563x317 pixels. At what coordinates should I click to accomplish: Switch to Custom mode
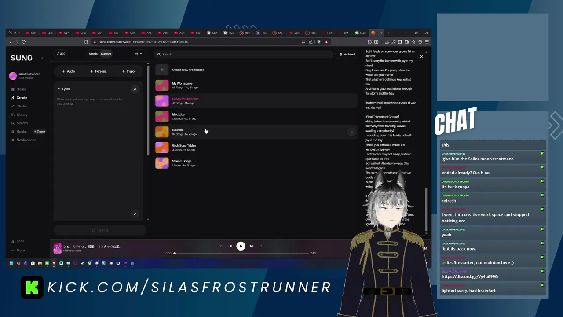pos(106,54)
